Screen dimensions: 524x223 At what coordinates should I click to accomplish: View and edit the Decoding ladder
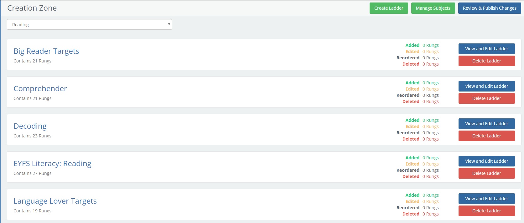(x=486, y=124)
